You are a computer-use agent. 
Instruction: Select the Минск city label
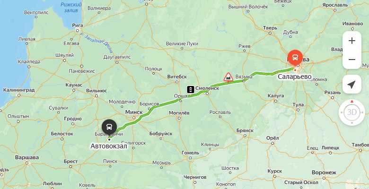134,112
